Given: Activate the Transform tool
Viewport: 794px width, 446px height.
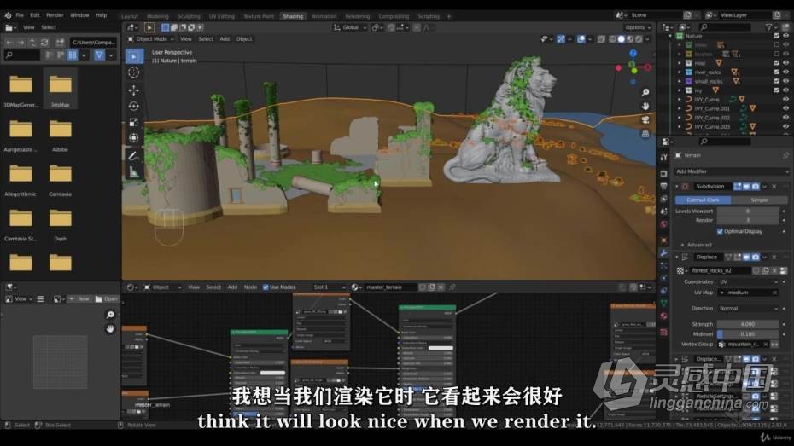Looking at the screenshot, I should [x=134, y=138].
